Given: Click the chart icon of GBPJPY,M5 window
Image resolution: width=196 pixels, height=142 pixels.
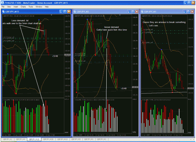Looking at the screenshot, I should [75, 12].
